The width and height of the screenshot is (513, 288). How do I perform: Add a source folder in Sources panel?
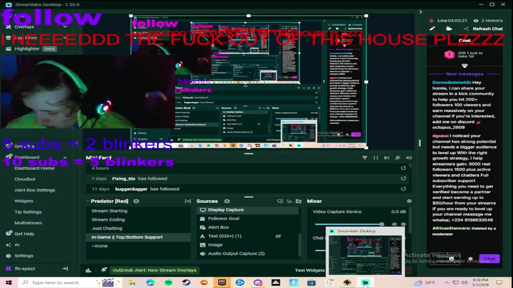point(298,201)
